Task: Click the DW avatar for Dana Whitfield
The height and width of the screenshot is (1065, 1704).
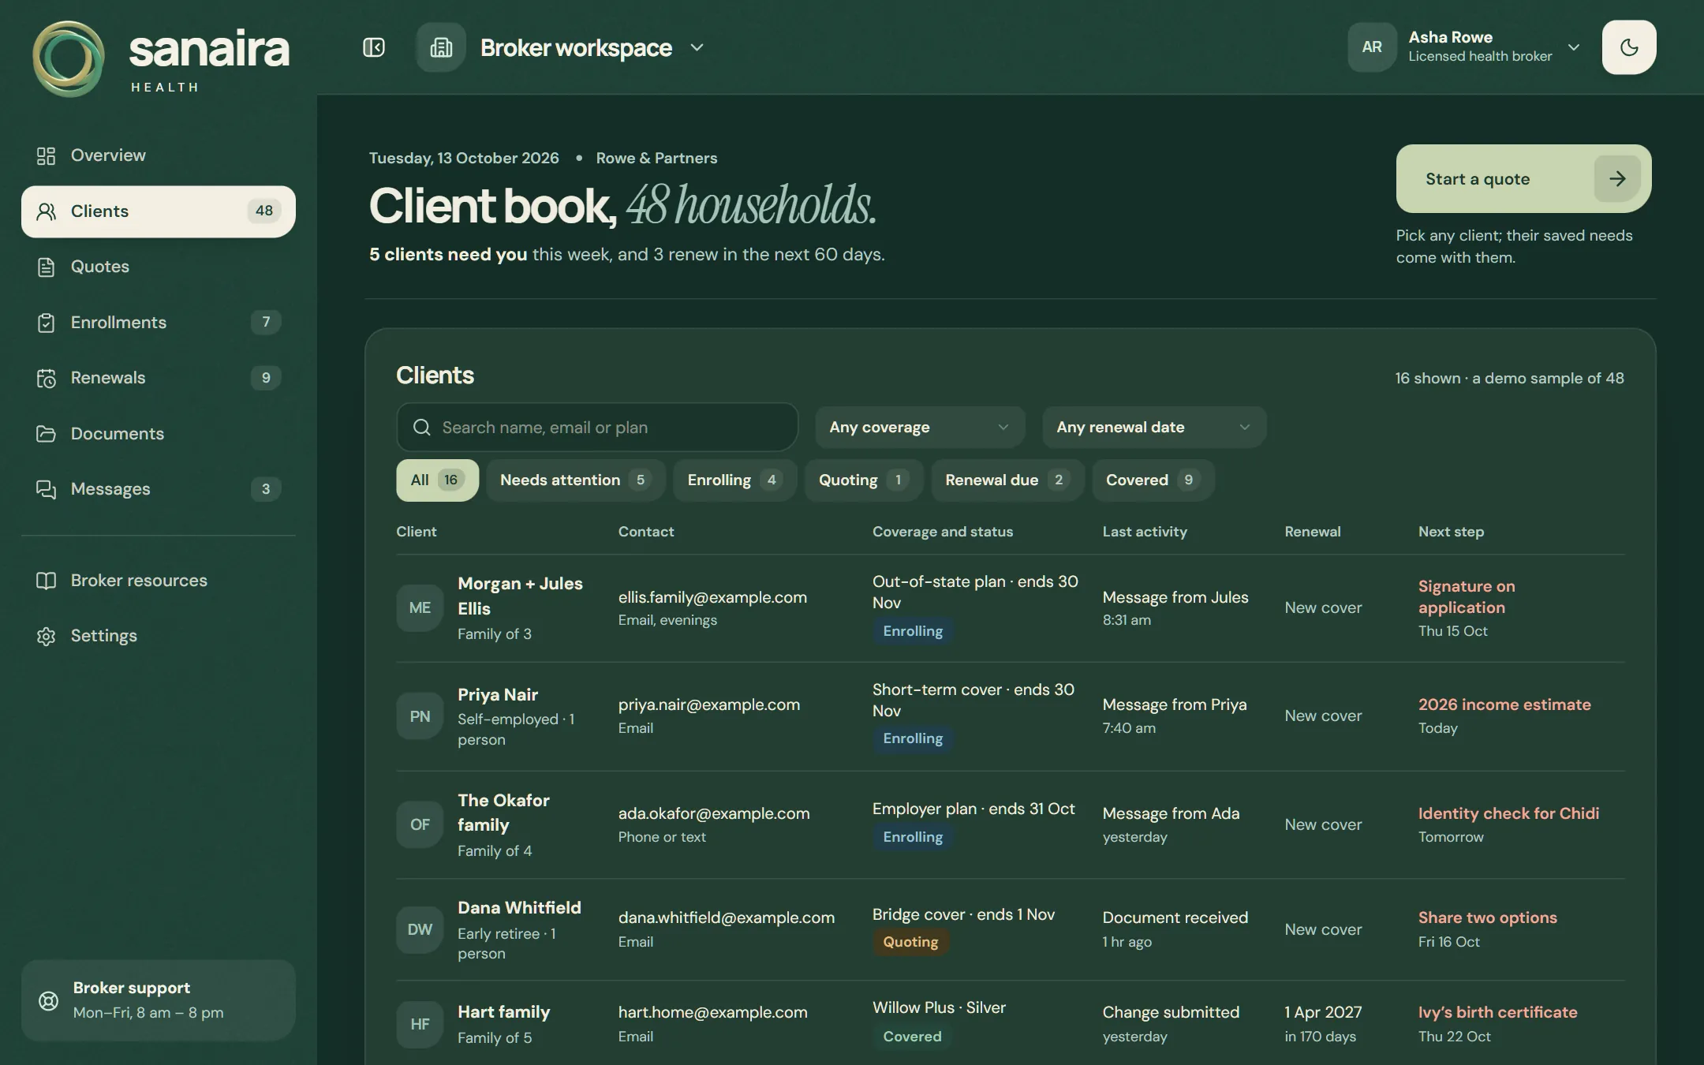Action: click(x=420, y=929)
